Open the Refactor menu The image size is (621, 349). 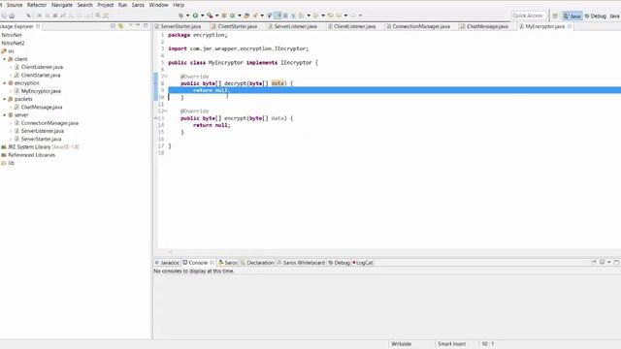coord(37,5)
